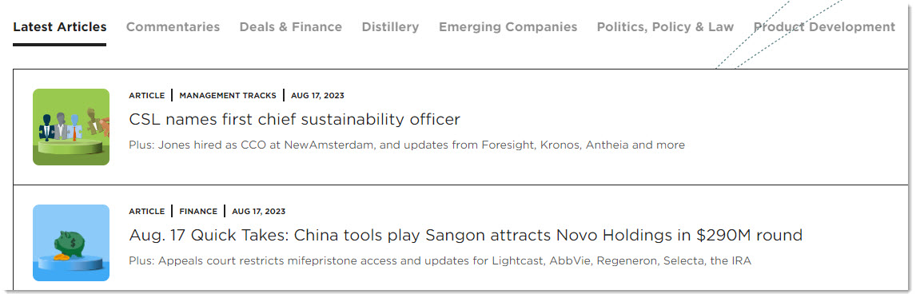This screenshot has height=298, width=916.
Task: Open the Latest Articles tab
Action: 60,27
